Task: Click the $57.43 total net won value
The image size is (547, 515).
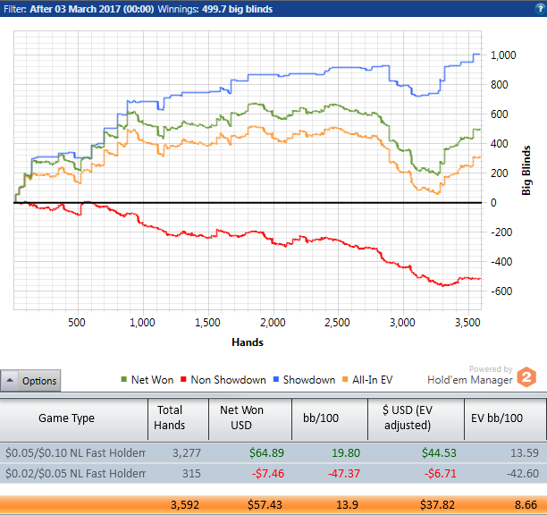Action: tap(265, 504)
